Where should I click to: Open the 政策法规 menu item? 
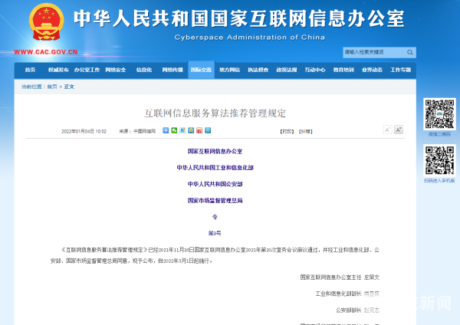point(286,70)
